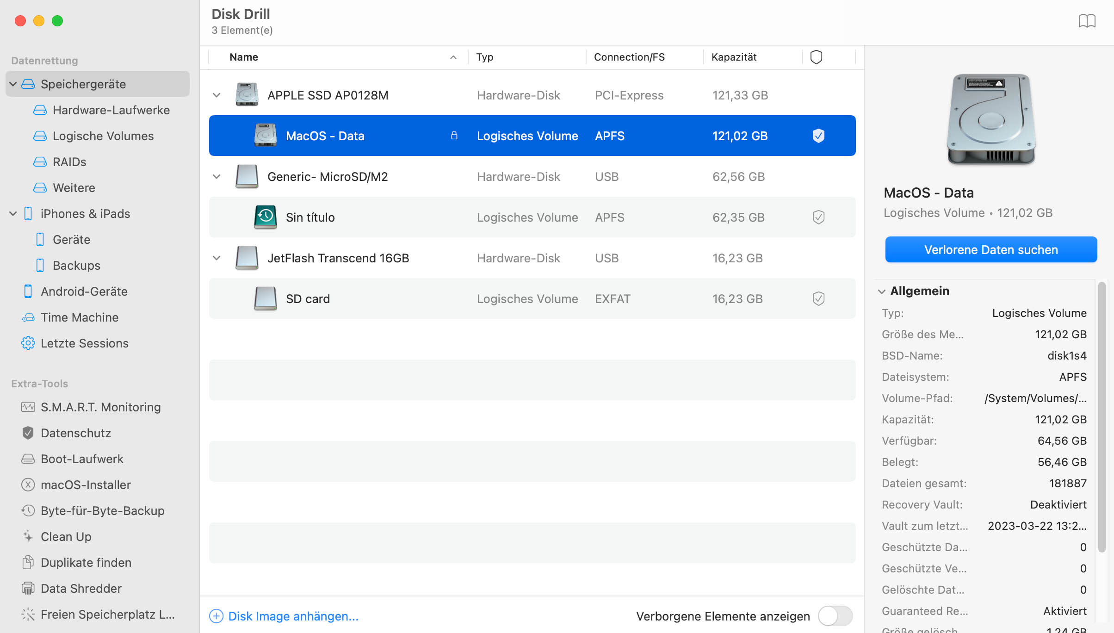
Task: Click the large MacOS - Data drive image
Action: 991,119
